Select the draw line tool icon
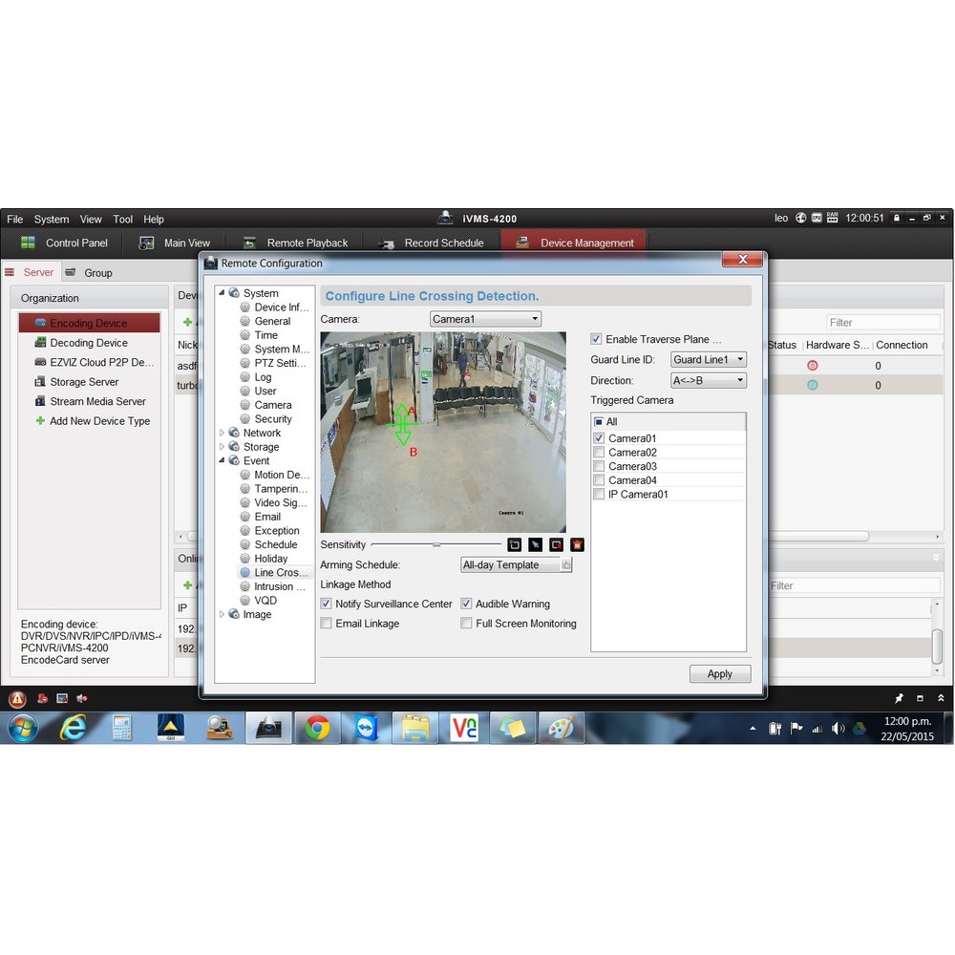955x955 pixels. coord(514,544)
